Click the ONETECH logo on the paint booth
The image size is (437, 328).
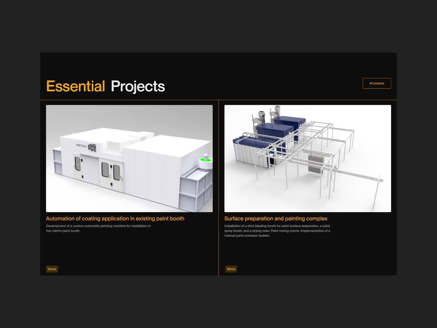(x=86, y=147)
